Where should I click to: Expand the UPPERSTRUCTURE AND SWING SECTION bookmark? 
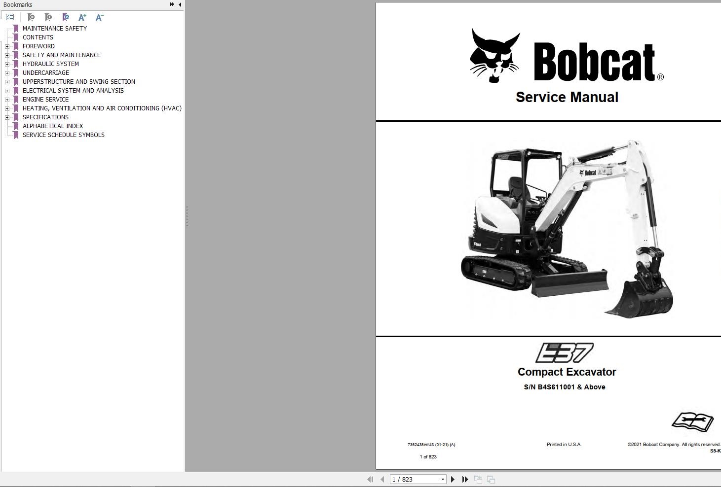[7, 82]
